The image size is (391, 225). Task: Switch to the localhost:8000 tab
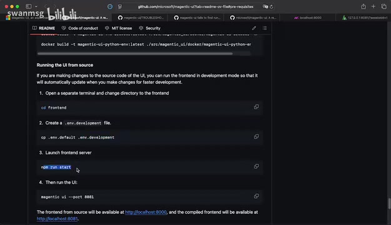[308, 17]
